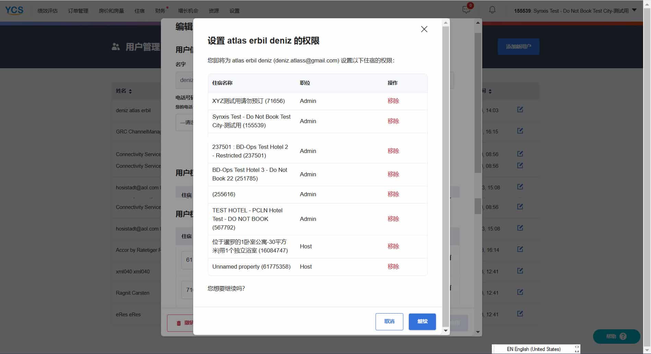Edit the GRC ChannelManager user row
651x354 pixels.
(x=520, y=131)
